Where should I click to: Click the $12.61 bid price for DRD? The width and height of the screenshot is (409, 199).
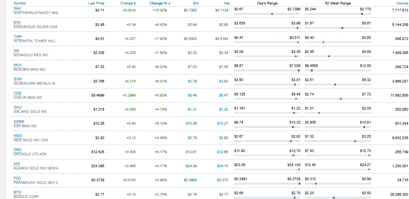(191, 152)
